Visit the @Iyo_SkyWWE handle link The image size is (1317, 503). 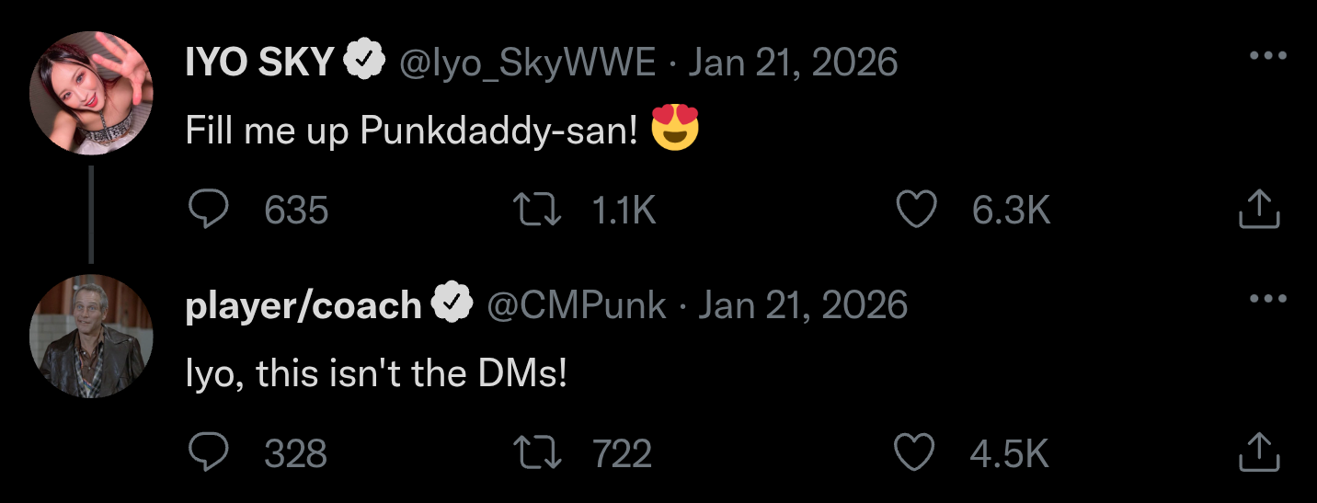coord(526,63)
